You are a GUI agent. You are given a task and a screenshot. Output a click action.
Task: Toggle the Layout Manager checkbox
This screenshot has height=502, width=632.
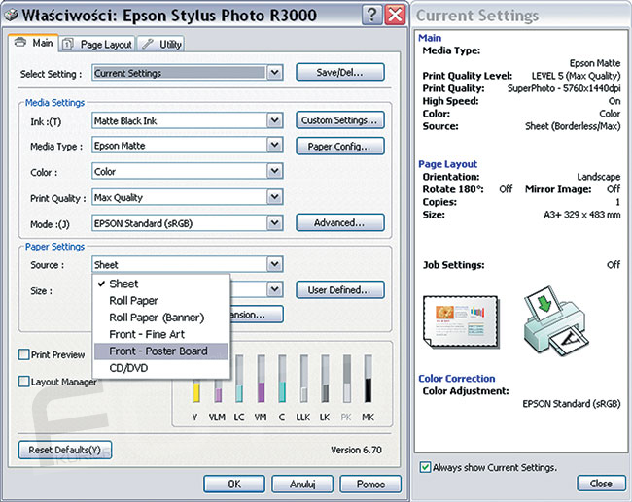pyautogui.click(x=24, y=382)
